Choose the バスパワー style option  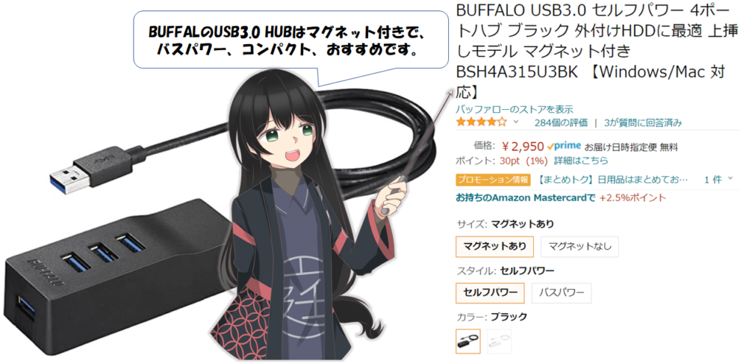tap(561, 293)
